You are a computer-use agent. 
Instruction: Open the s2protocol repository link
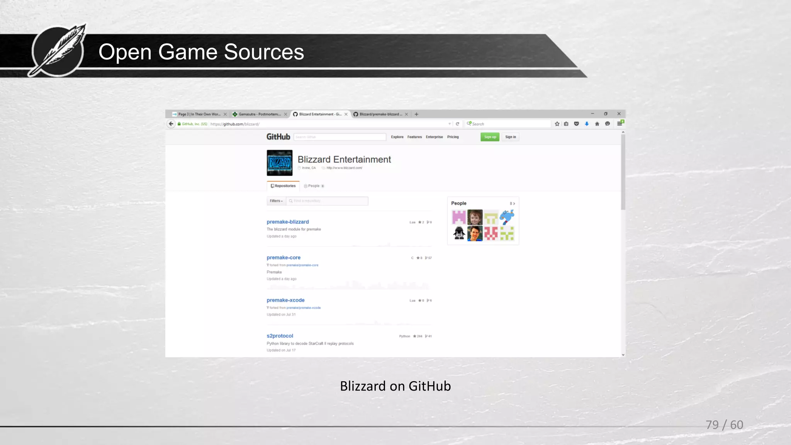(x=280, y=336)
